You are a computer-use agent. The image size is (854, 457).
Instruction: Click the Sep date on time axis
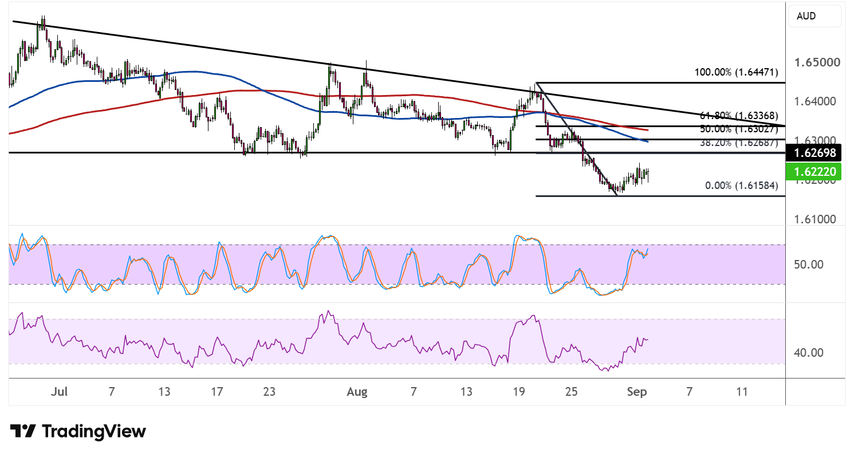[637, 392]
